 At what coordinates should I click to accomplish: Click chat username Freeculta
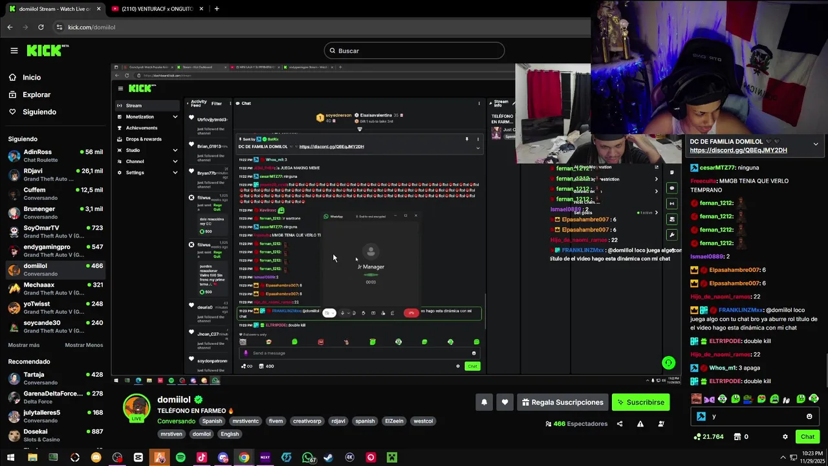[x=703, y=181]
